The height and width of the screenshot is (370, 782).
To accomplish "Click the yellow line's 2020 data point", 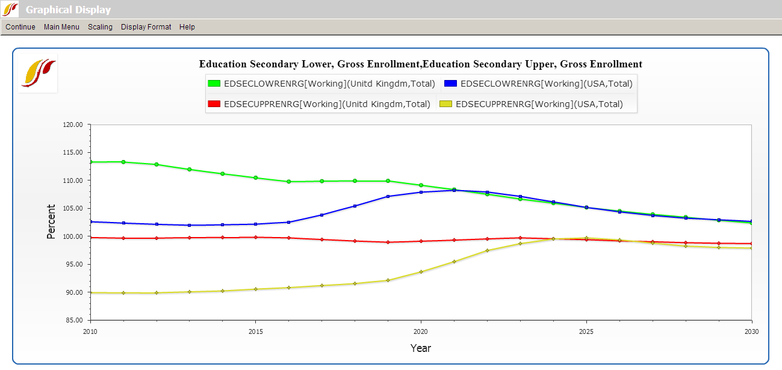I will point(421,272).
